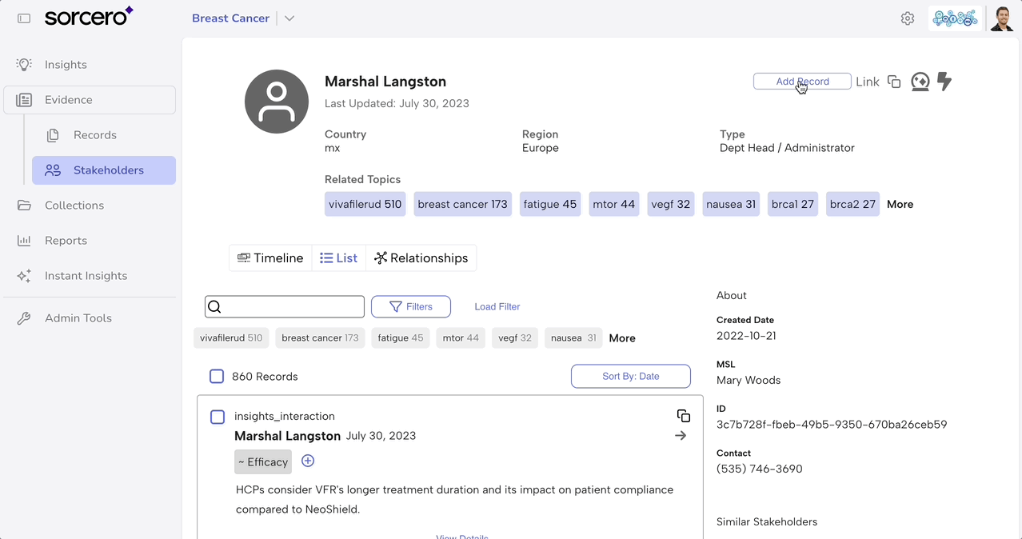Open record with the arrow icon

tap(681, 436)
